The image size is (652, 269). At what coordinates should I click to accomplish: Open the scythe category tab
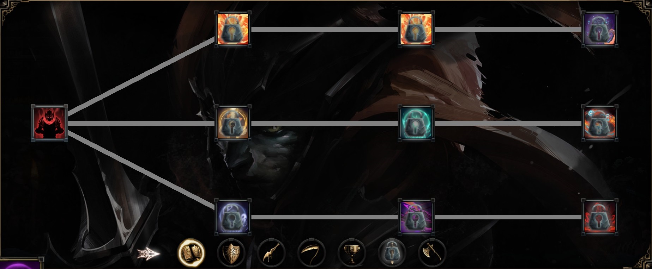[312, 252]
